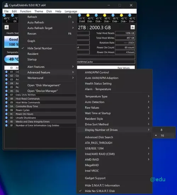Open the Help menu

pyautogui.click(x=58, y=11)
